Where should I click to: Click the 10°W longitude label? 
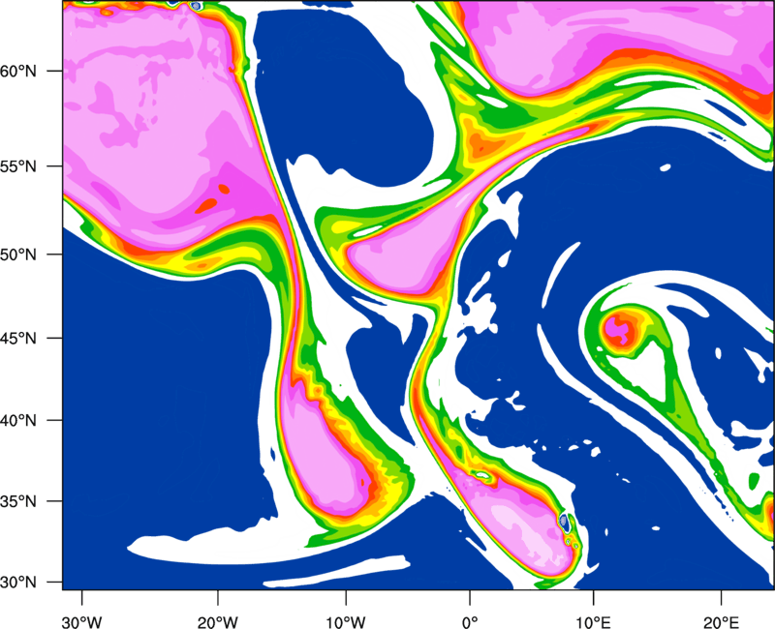[346, 622]
